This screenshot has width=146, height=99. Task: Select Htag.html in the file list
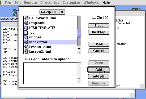37,23
